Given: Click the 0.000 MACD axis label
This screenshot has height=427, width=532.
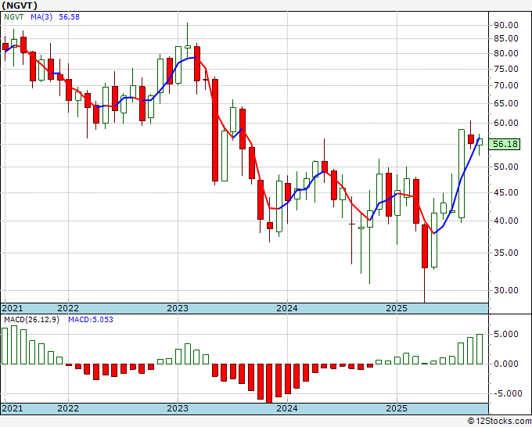Looking at the screenshot, I should pos(506,364).
